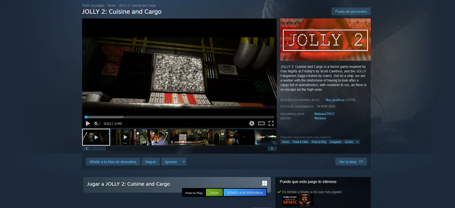Image resolution: width=455 pixels, height=208 pixels.
Task: Select the second video thumbnail
Action: (x=125, y=137)
